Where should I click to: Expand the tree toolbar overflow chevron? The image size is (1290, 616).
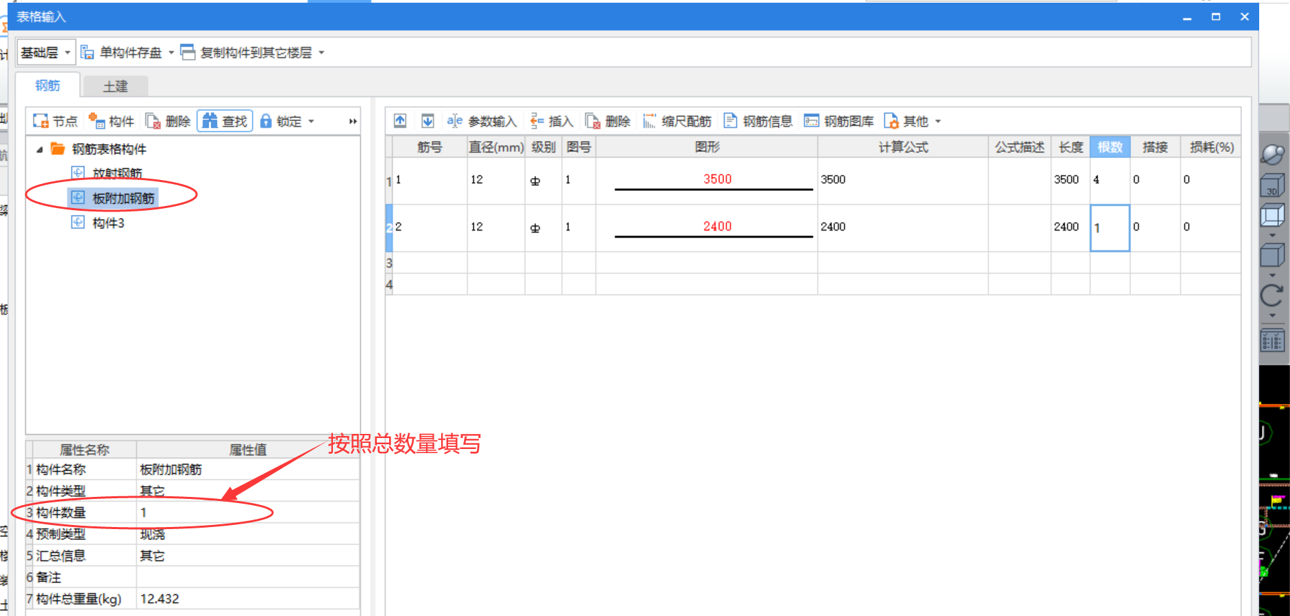pos(353,121)
